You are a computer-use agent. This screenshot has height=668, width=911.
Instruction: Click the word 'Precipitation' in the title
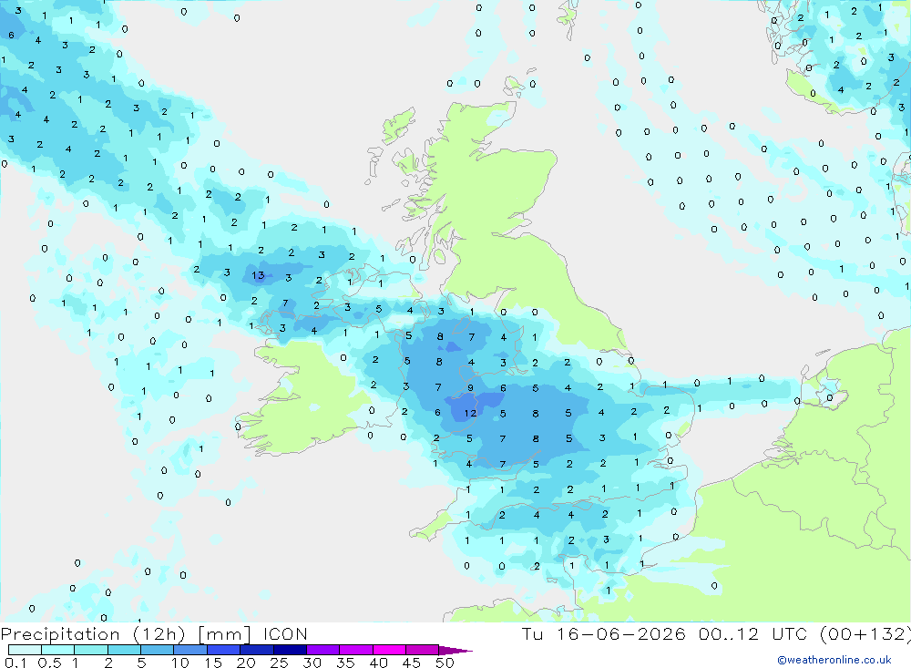pos(60,634)
